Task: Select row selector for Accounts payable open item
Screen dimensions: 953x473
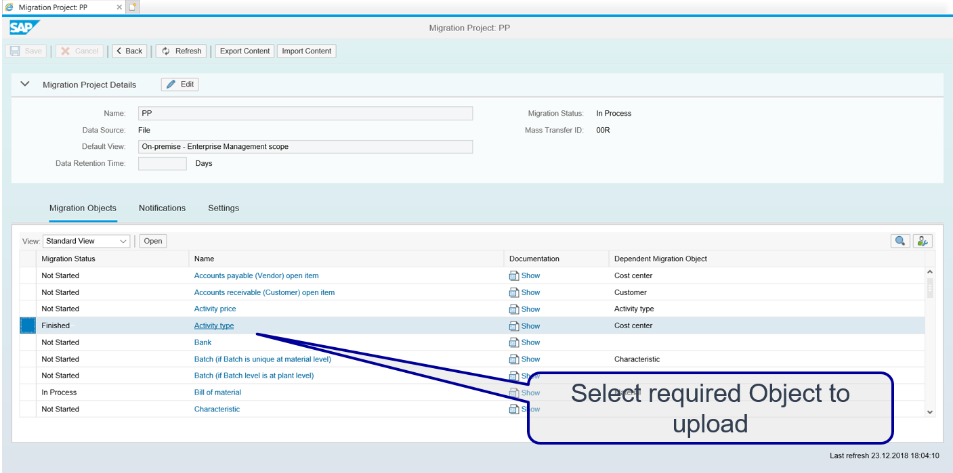Action: [x=27, y=276]
